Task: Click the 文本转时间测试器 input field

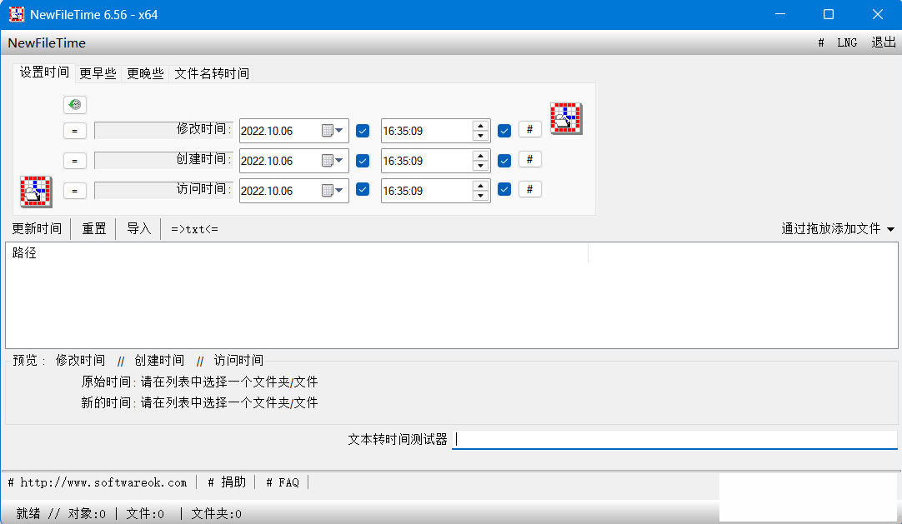Action: (674, 440)
